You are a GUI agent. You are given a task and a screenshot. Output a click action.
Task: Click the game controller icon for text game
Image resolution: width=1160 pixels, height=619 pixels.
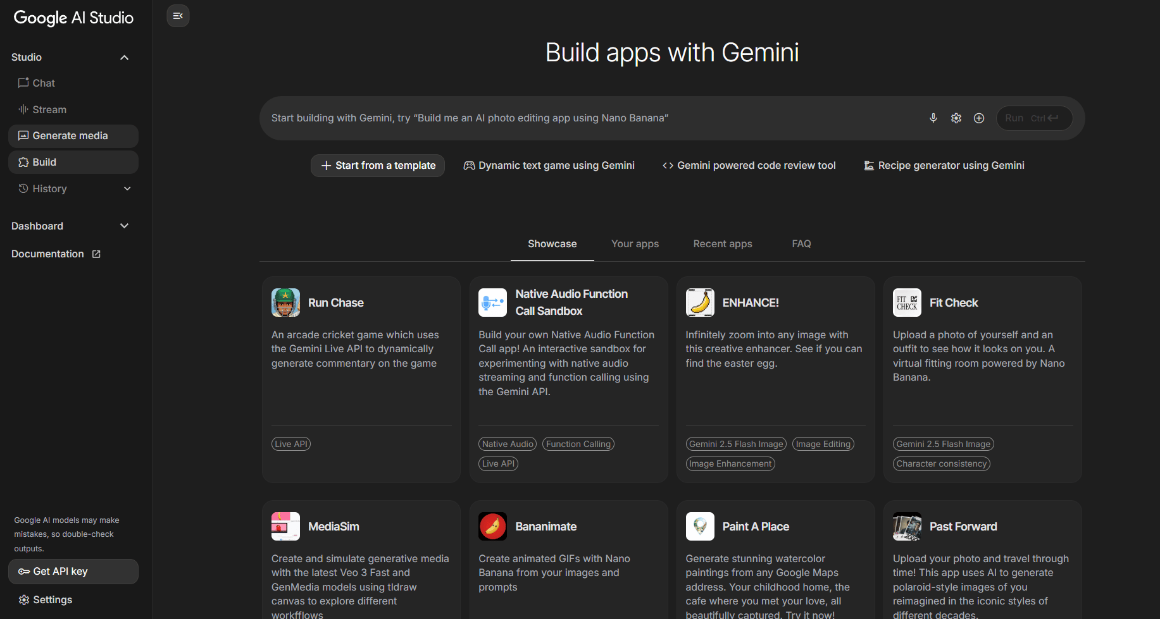click(x=469, y=166)
